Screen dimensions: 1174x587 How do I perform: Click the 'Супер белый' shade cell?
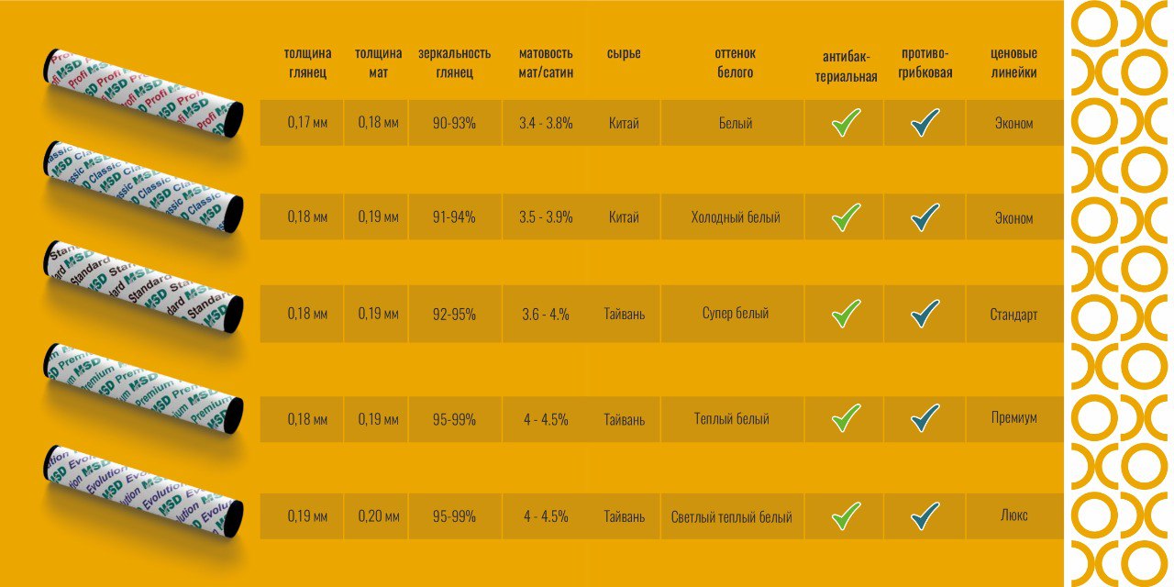(x=730, y=314)
